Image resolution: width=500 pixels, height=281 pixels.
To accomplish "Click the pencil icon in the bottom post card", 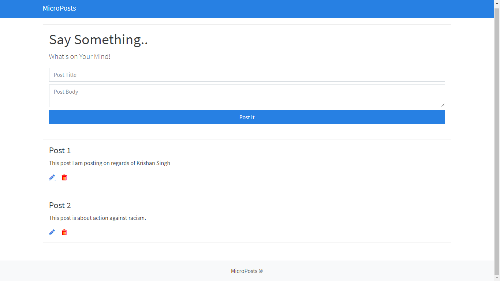I will 52,232.
